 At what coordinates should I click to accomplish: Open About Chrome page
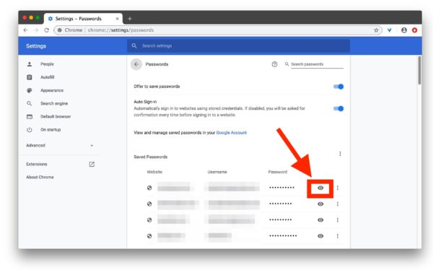coord(40,177)
